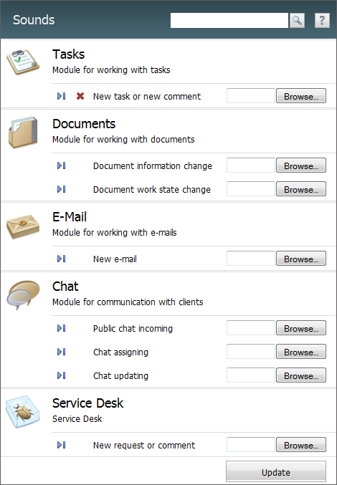337x485 pixels.
Task: Play the Document work state change sound
Action: pyautogui.click(x=61, y=189)
